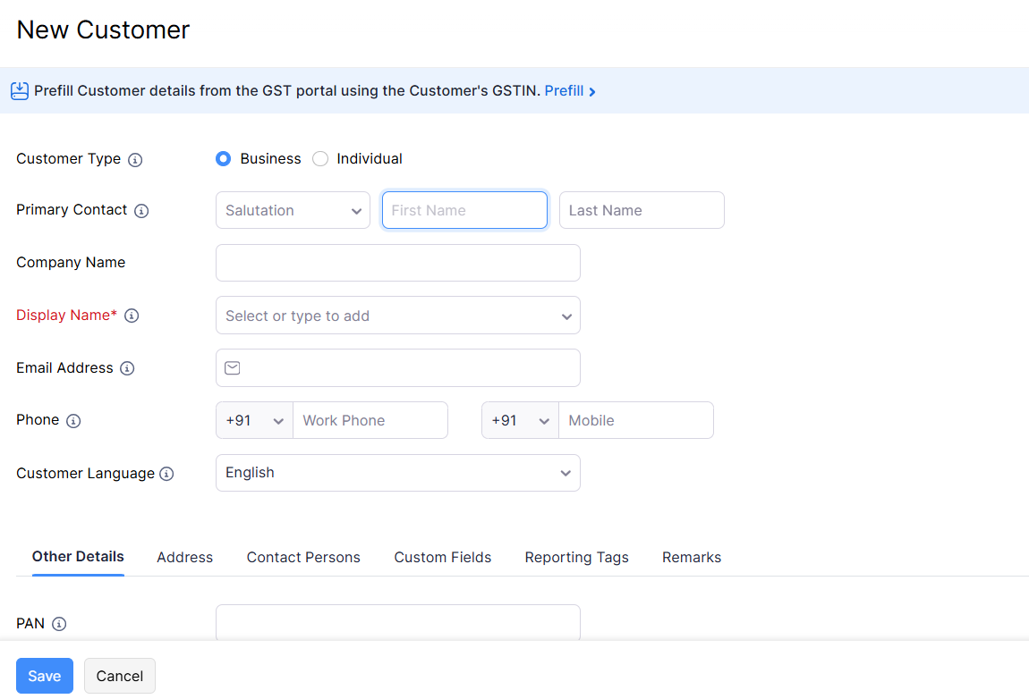
Task: Click info icon next to Phone label
Action: [x=73, y=421]
